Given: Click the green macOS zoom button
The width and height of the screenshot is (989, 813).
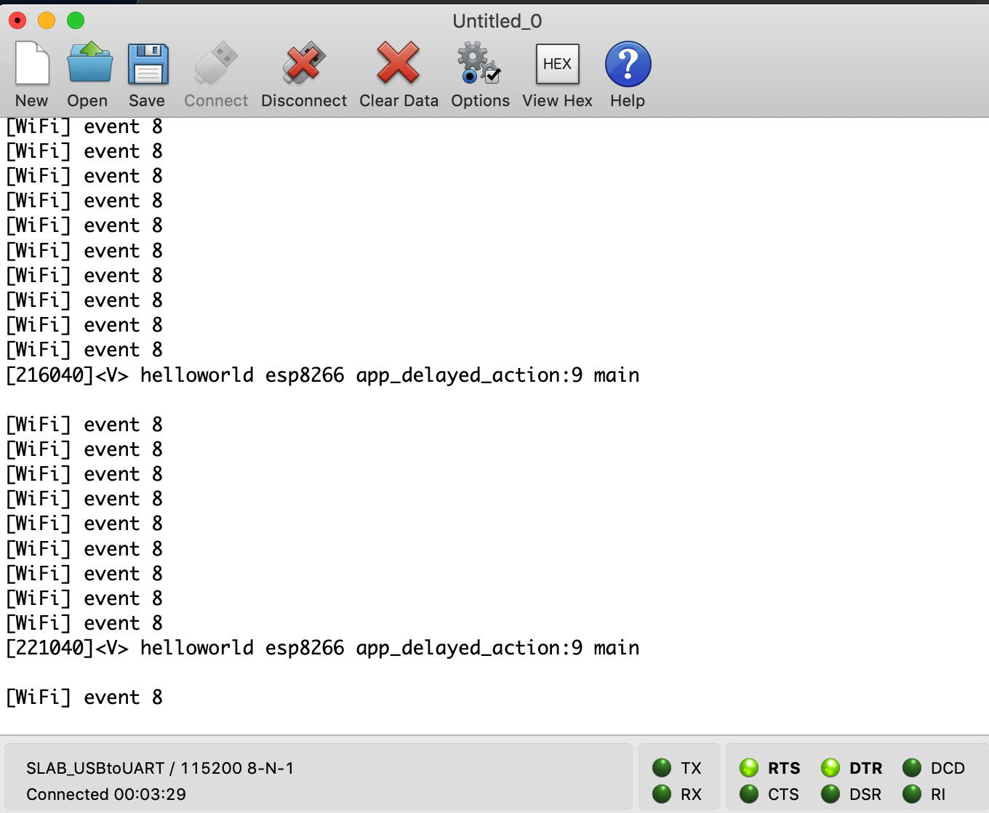Looking at the screenshot, I should click(x=76, y=20).
